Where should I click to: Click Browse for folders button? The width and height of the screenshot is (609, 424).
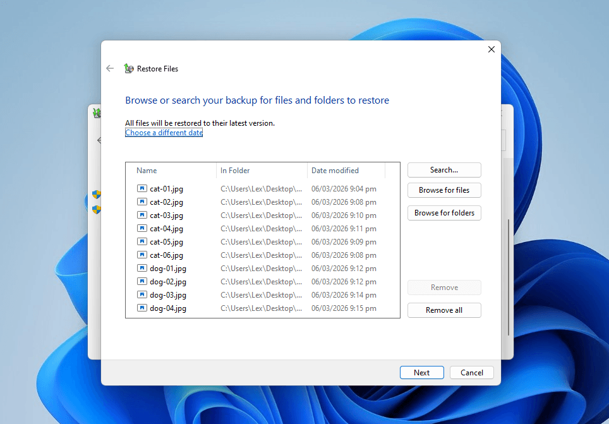click(444, 213)
